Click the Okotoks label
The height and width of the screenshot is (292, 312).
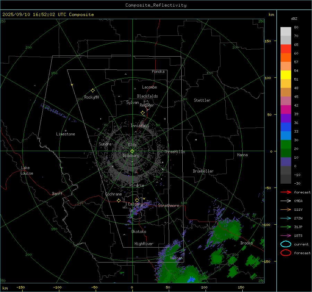point(139,232)
